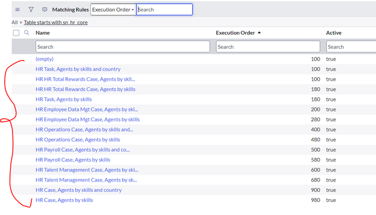Screen dimensions: 376x215
Task: Open 'HR Task, Agents by skills' rule
Action: coord(64,99)
